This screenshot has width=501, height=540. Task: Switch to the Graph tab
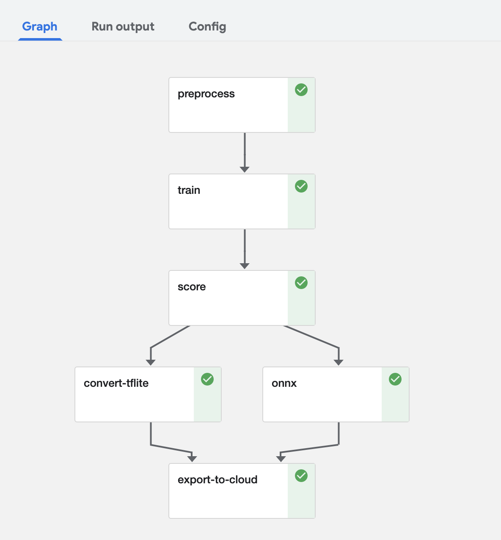coord(40,27)
